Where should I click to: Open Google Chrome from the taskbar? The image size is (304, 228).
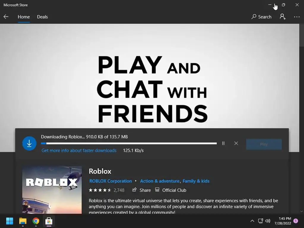pyautogui.click(x=36, y=221)
